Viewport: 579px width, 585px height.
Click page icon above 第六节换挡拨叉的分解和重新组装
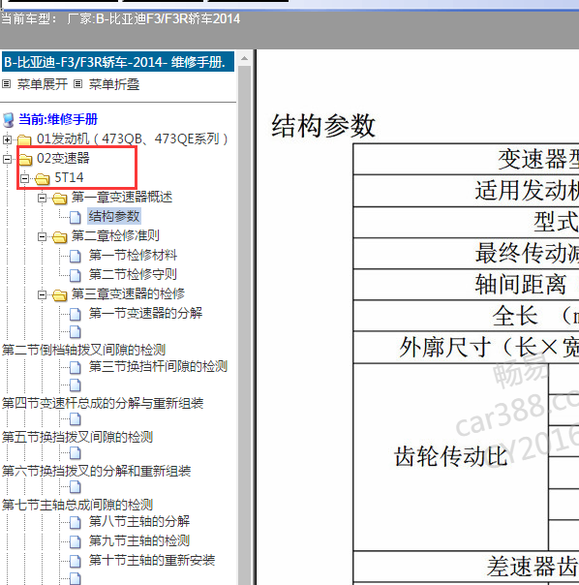76,453
